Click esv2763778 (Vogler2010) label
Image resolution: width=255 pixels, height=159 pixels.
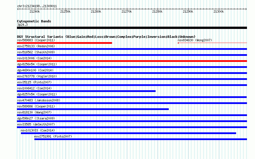coord(37,76)
